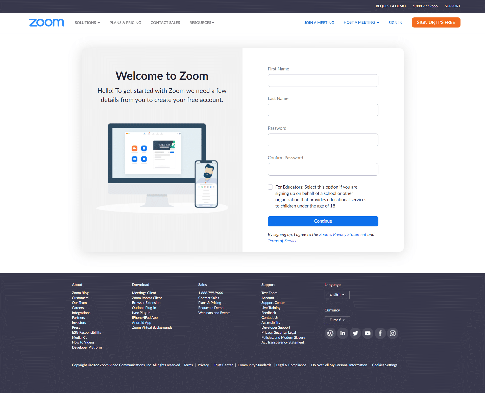485x393 pixels.
Task: Open the YouTube social icon
Action: coord(368,333)
